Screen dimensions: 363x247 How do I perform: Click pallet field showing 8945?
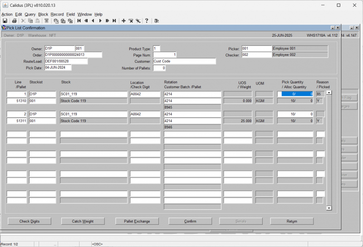tap(192, 107)
